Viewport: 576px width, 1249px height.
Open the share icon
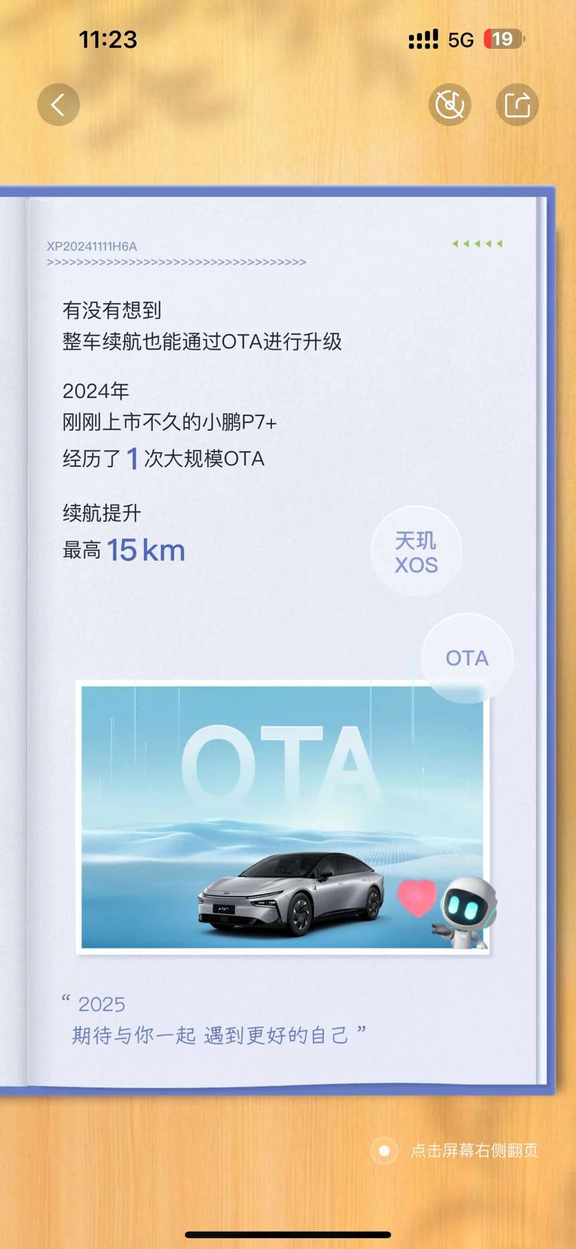(x=517, y=105)
